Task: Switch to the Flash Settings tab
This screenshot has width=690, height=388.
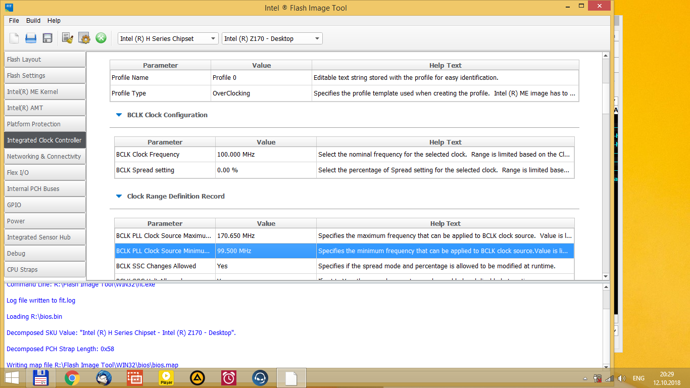Action: point(44,75)
